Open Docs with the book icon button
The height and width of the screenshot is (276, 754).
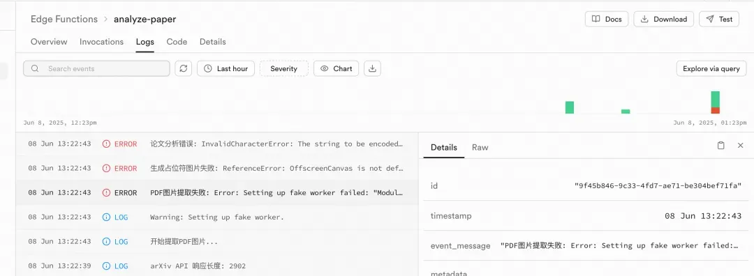tap(607, 20)
